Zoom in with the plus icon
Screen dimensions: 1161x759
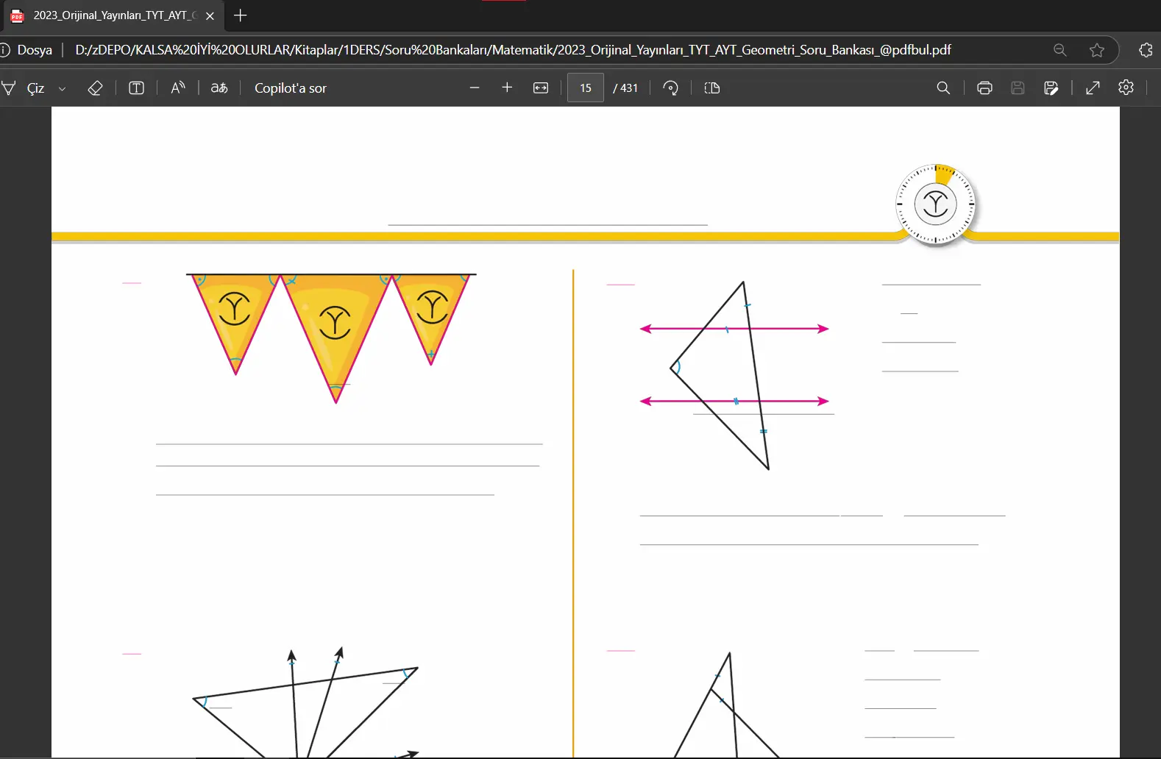tap(507, 88)
